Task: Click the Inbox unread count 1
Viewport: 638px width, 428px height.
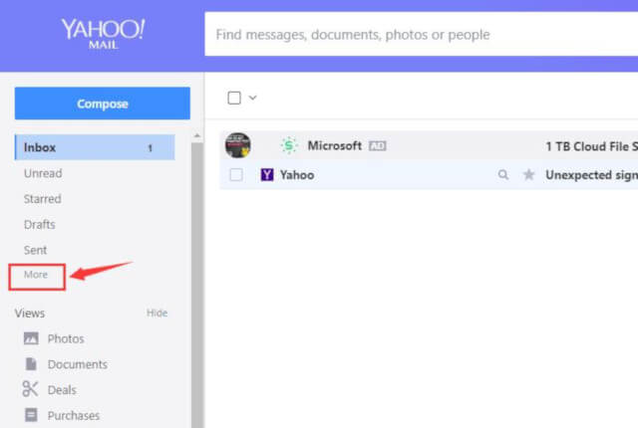Action: pyautogui.click(x=151, y=148)
